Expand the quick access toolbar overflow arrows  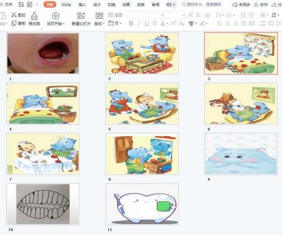click(x=37, y=4)
